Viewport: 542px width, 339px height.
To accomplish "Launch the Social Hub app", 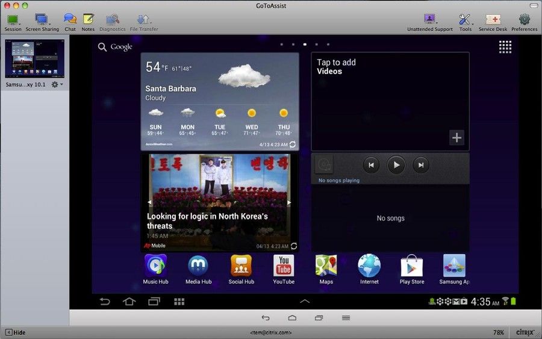I will (x=241, y=270).
